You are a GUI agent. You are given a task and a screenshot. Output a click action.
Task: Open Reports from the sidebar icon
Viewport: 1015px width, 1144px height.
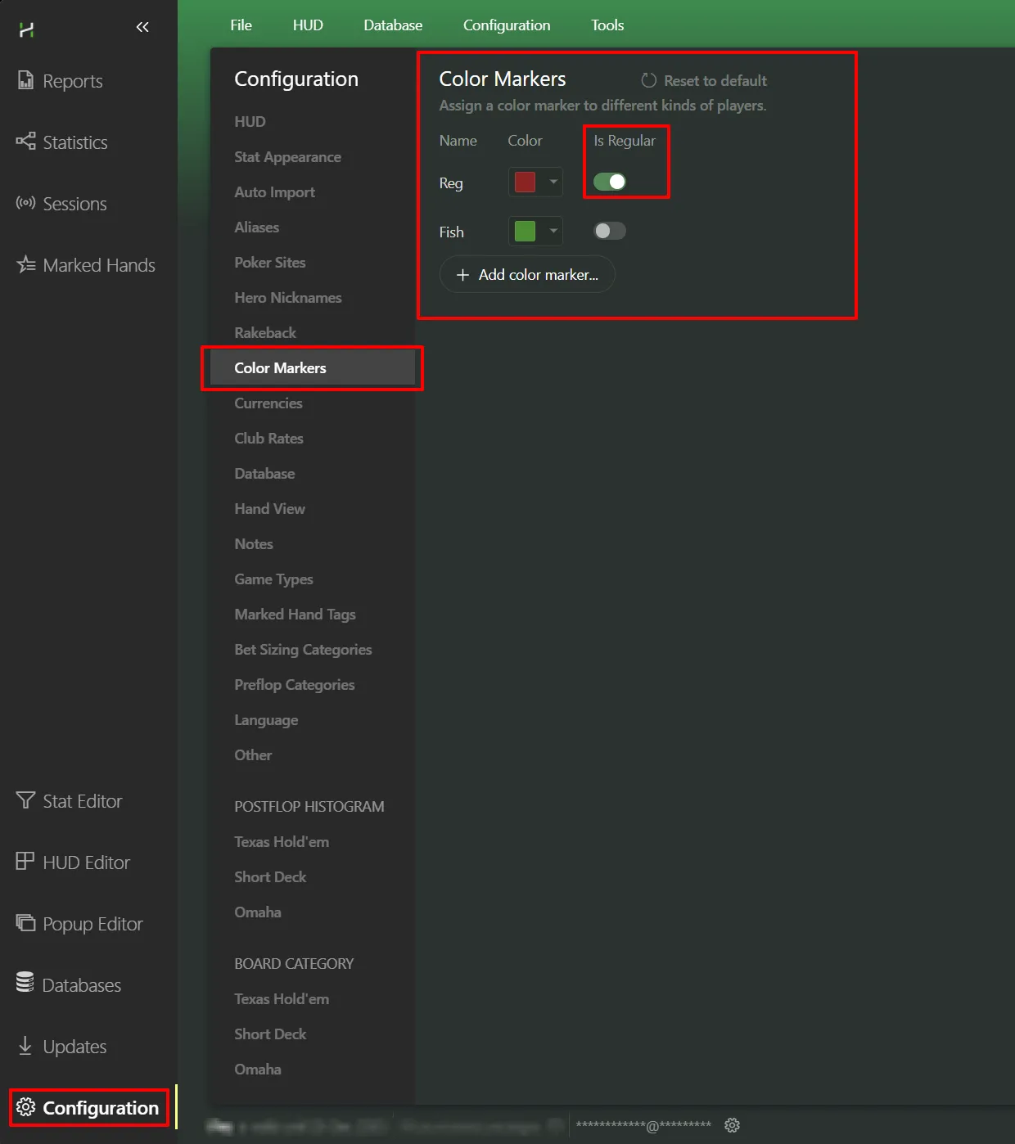pos(25,80)
